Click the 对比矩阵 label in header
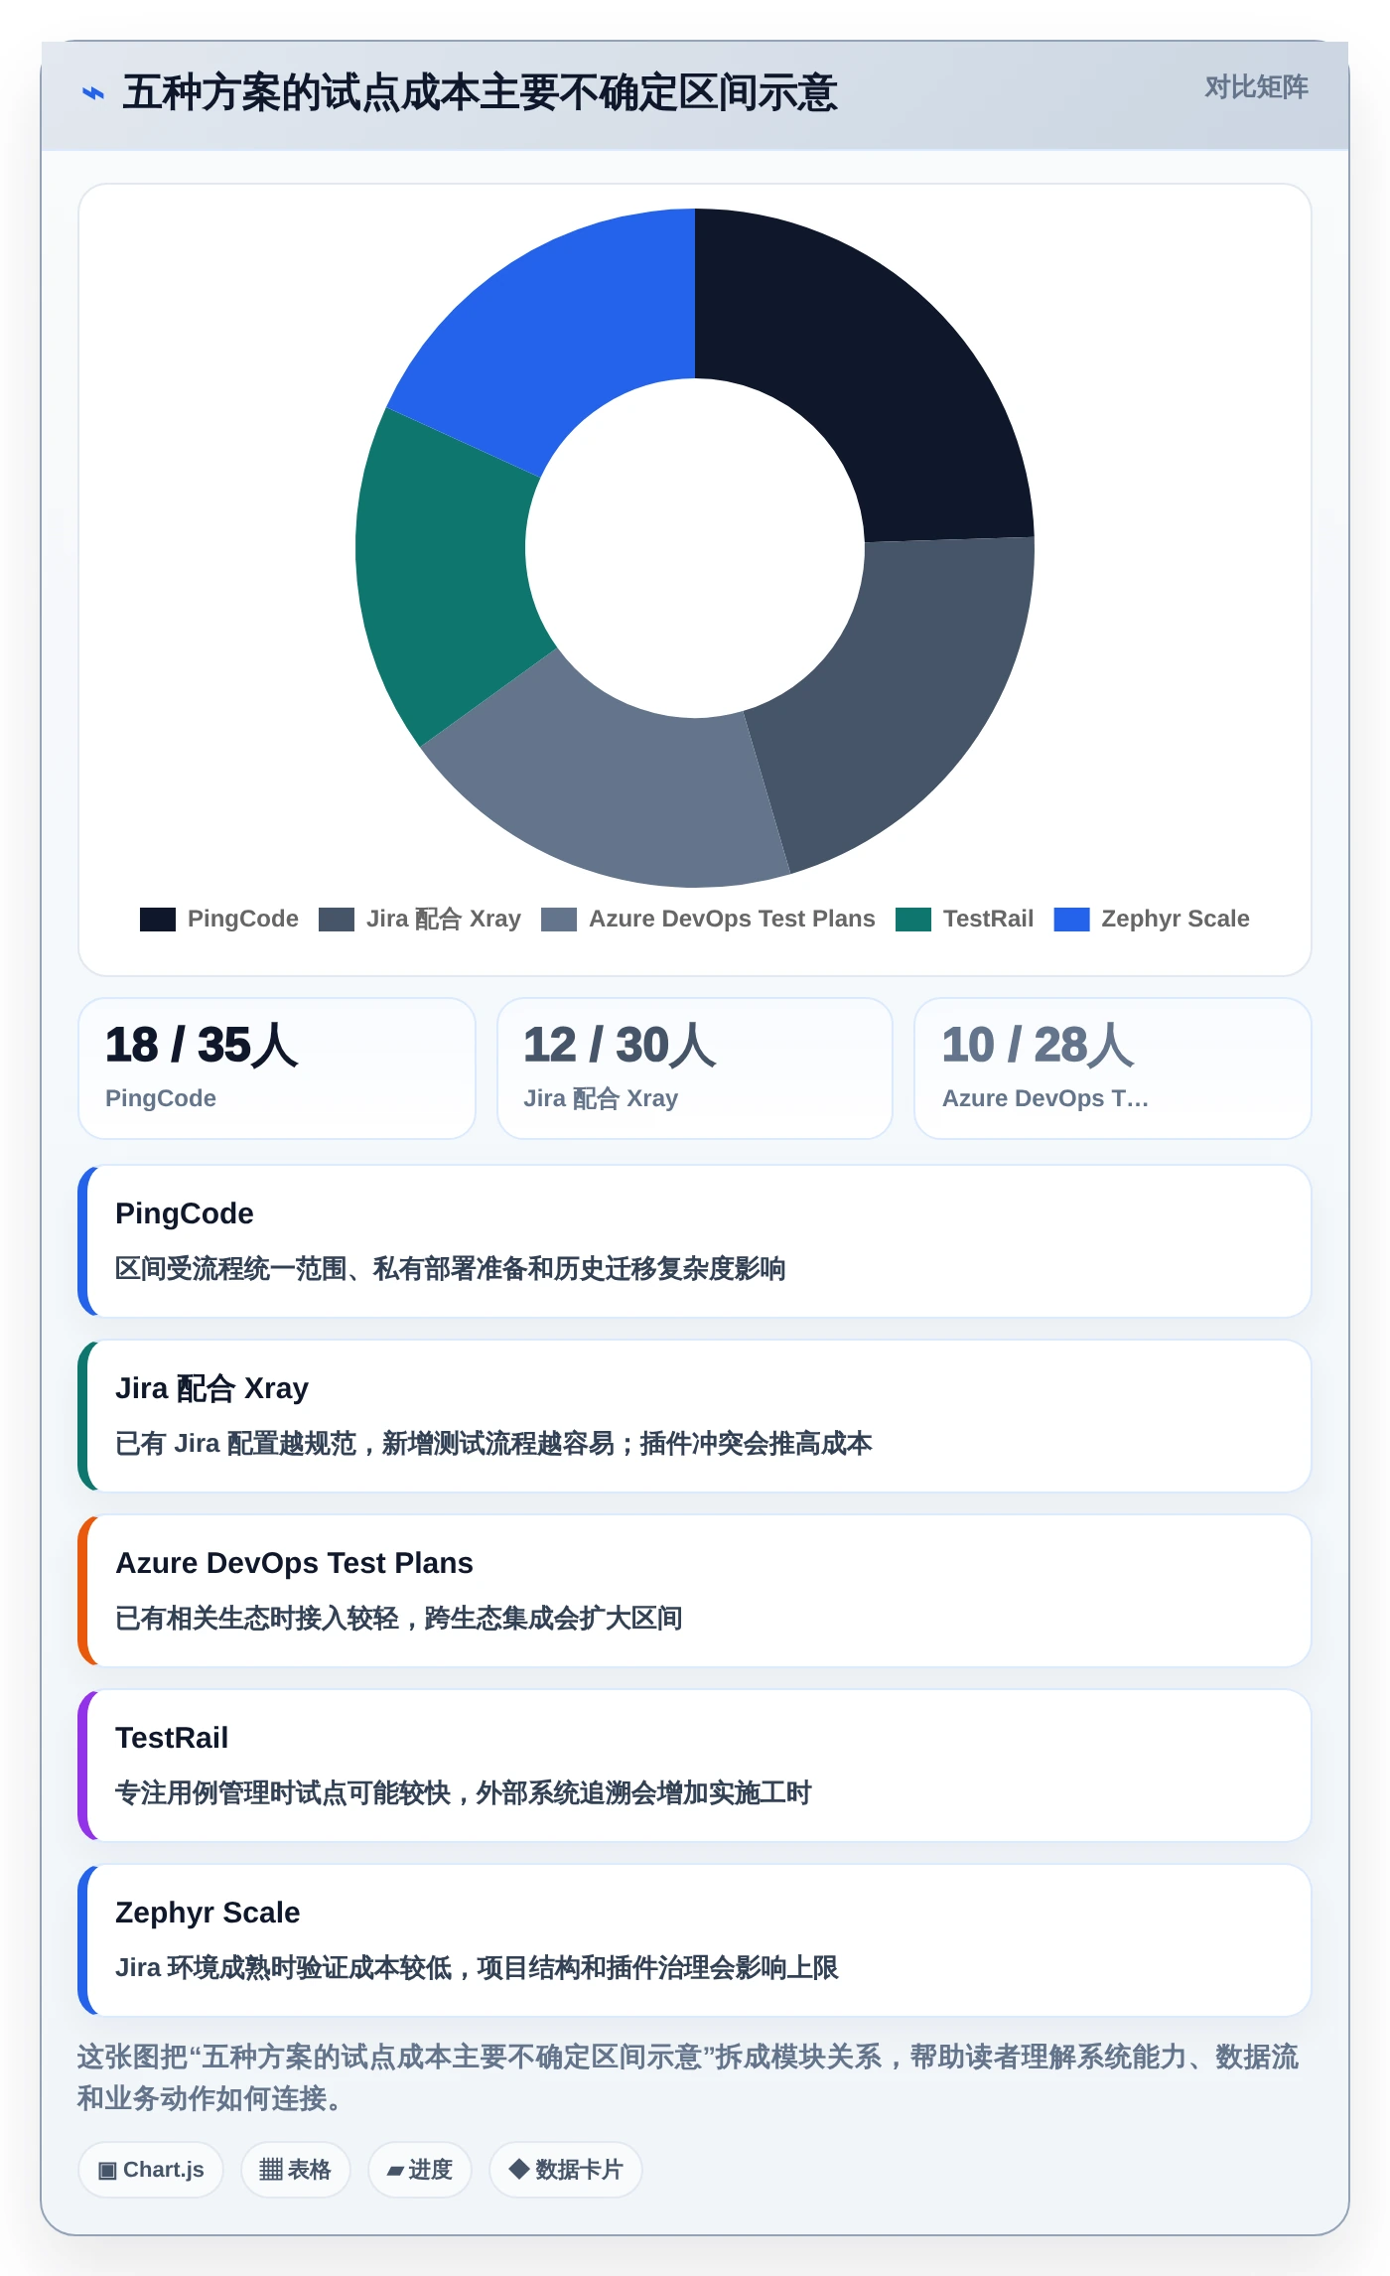The width and height of the screenshot is (1390, 2276). coord(1256,87)
